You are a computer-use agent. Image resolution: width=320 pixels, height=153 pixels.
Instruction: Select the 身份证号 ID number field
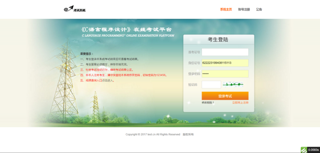point(225,63)
